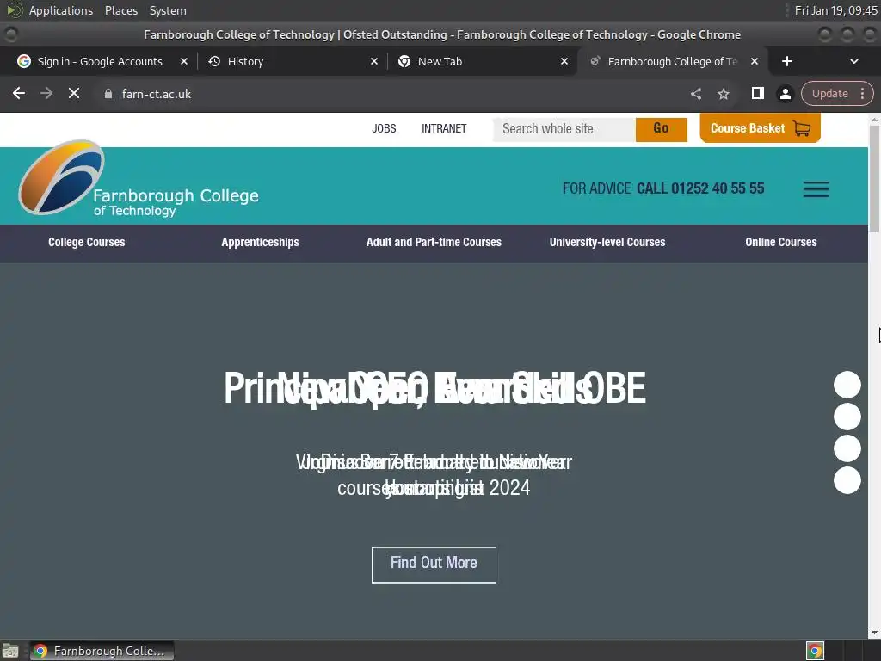Focus the Search whole site field
Viewport: 881px width, 661px height.
(x=564, y=129)
